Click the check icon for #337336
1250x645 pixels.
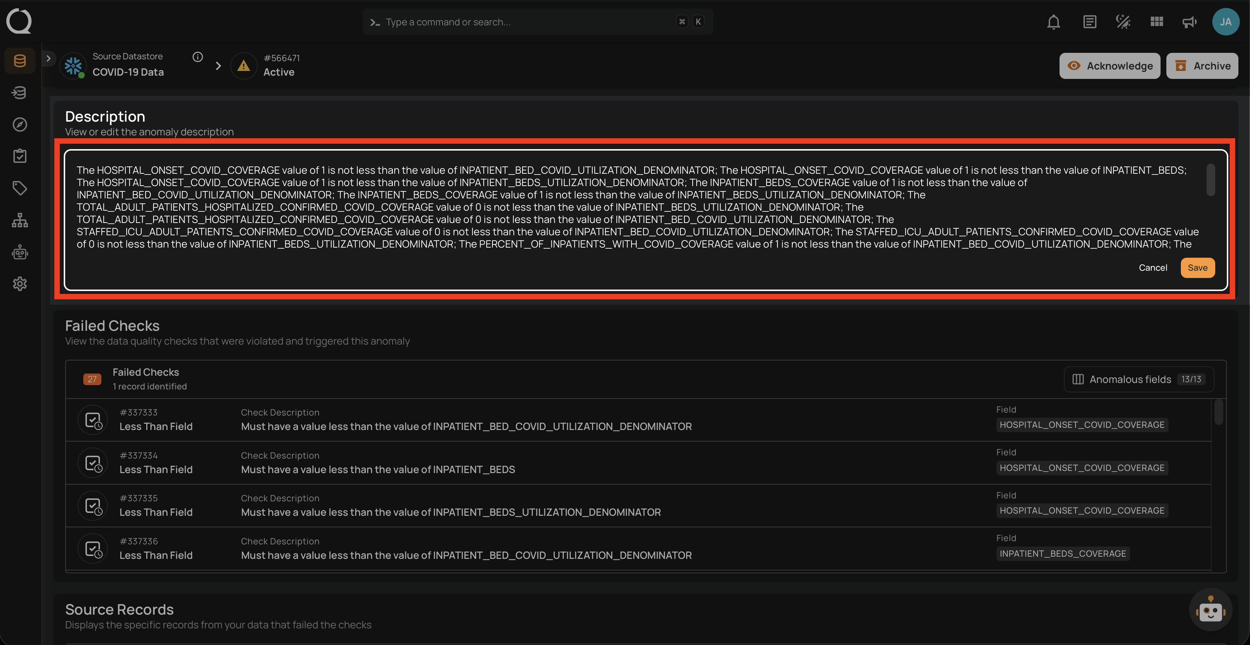pyautogui.click(x=93, y=549)
